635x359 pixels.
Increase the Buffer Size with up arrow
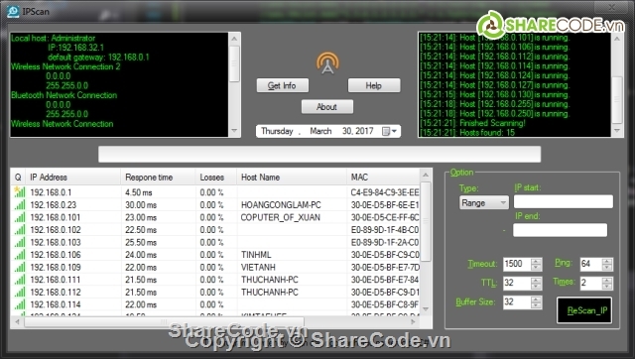click(536, 299)
